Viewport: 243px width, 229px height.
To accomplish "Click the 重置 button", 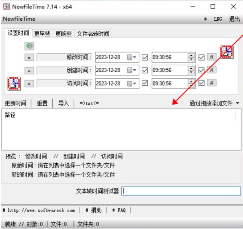I will [42, 103].
